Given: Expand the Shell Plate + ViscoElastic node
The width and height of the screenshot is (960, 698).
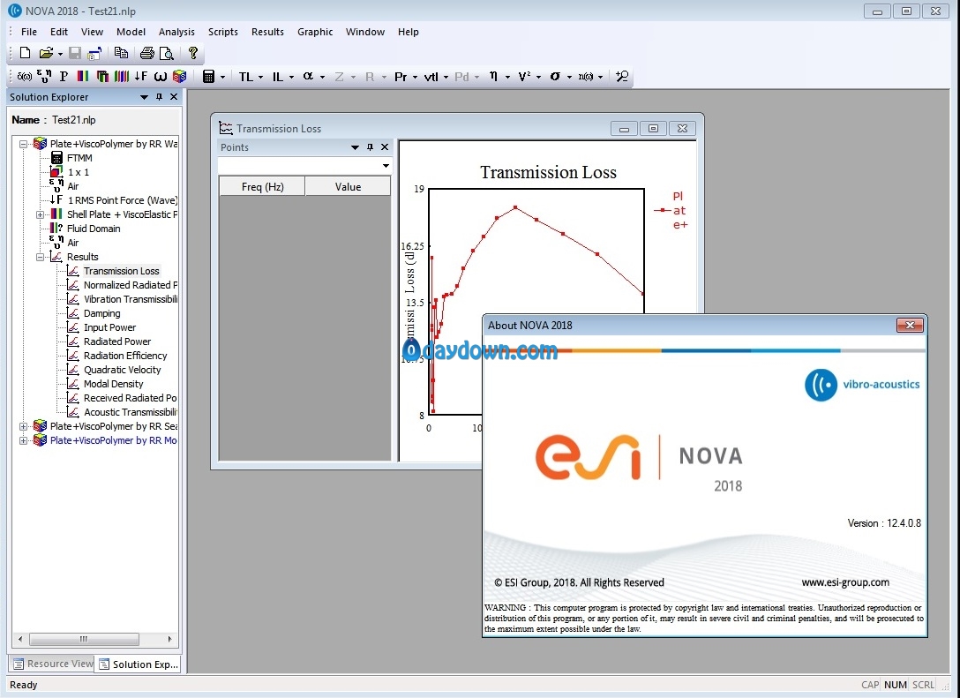Looking at the screenshot, I should tap(40, 215).
